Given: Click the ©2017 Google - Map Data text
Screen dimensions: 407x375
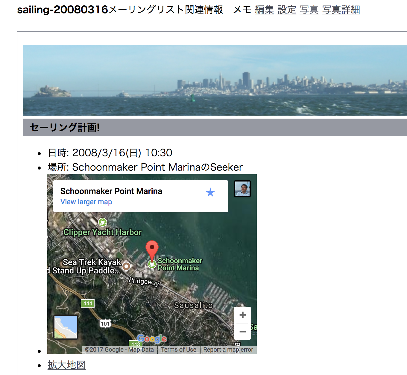Looking at the screenshot, I should pyautogui.click(x=119, y=350).
